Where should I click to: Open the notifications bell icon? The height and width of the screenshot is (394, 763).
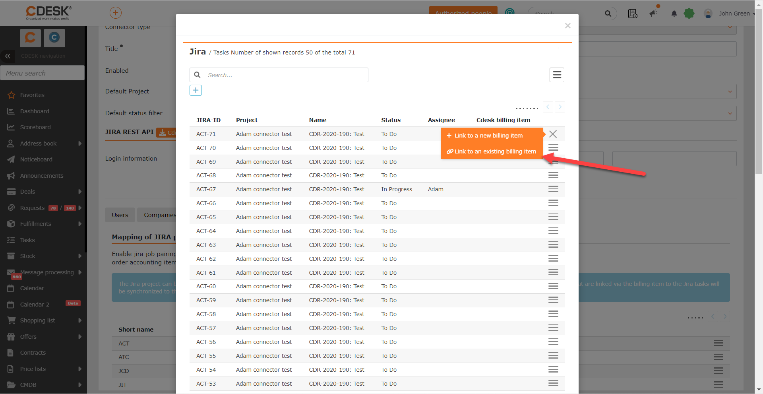pyautogui.click(x=674, y=14)
